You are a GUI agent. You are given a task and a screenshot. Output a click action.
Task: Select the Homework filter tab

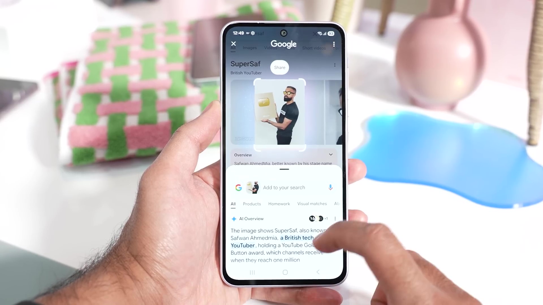coord(279,203)
